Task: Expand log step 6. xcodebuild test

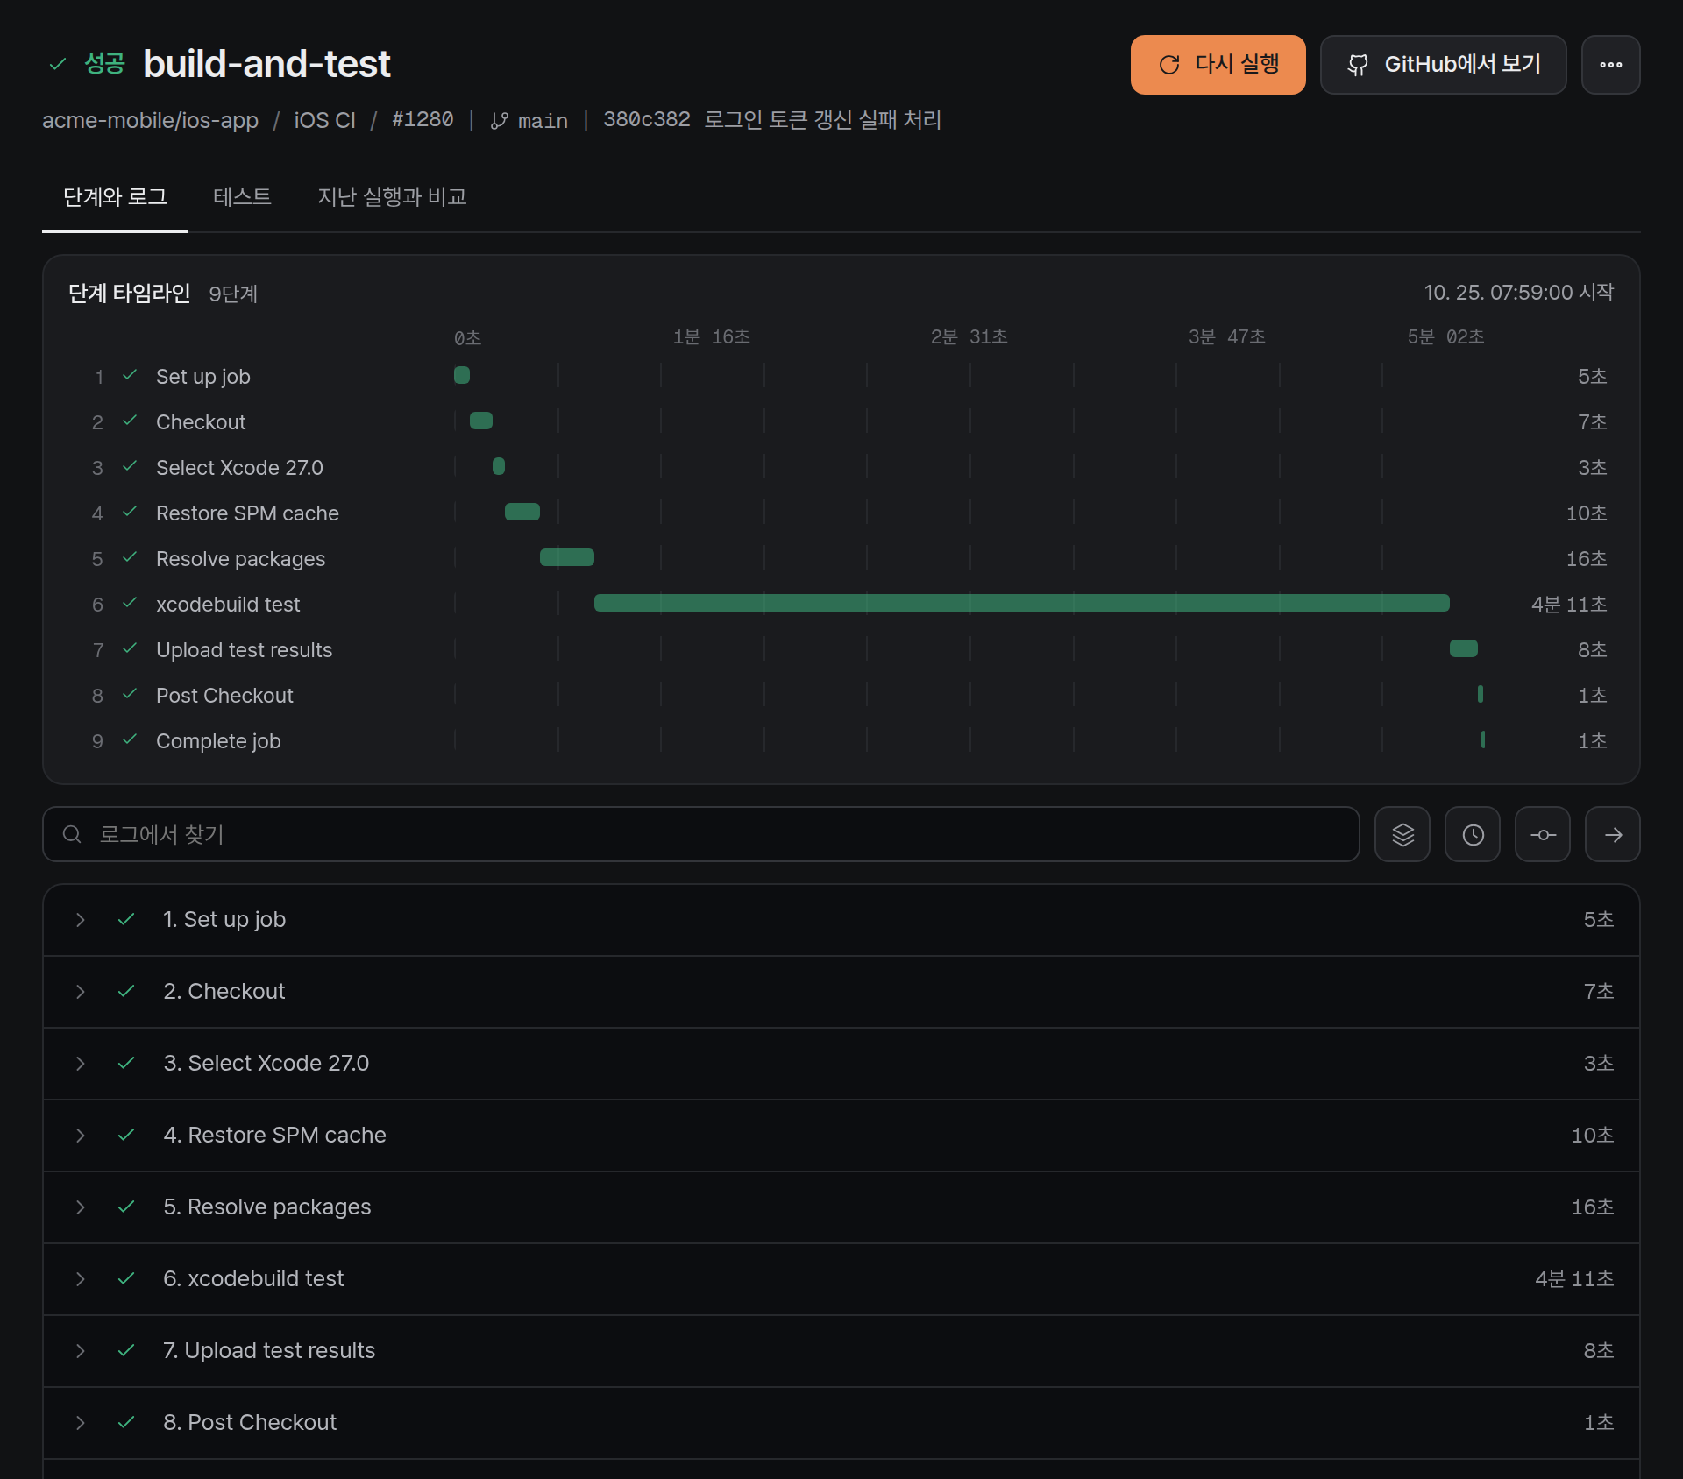Action: 841,1279
